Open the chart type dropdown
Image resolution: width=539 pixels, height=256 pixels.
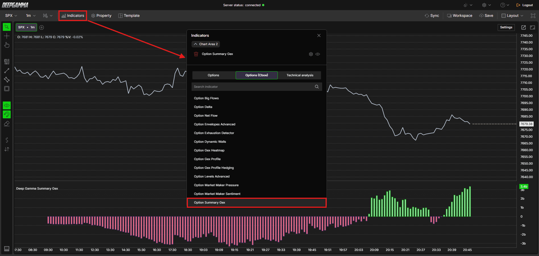click(48, 16)
